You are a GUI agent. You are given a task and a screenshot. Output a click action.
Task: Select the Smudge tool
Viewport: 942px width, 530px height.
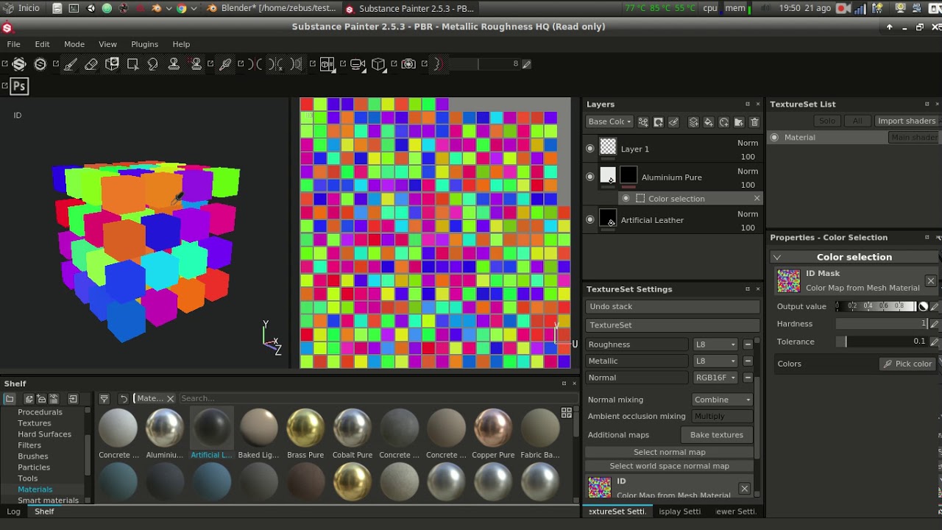click(153, 64)
